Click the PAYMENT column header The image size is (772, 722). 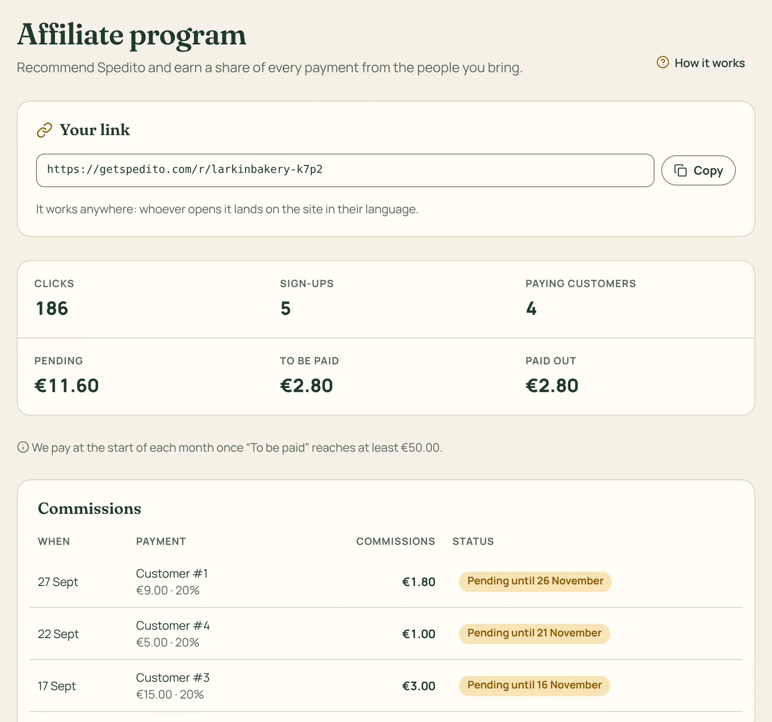[161, 541]
